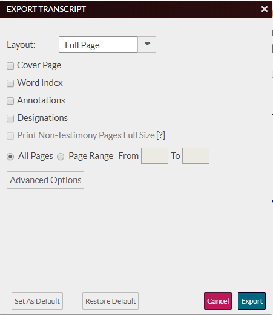
Task: Click the Export button
Action: (x=252, y=301)
